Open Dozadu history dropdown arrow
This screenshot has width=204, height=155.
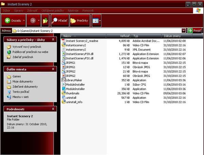(x=24, y=20)
